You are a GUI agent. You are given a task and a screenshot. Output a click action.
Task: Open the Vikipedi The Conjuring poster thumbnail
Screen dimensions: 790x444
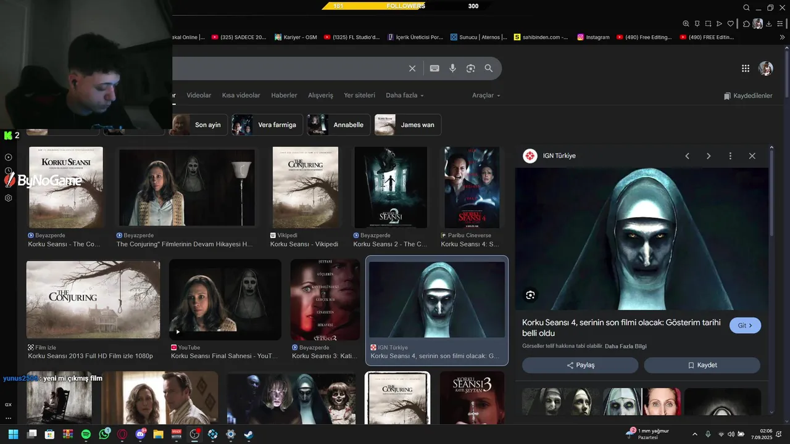click(306, 187)
